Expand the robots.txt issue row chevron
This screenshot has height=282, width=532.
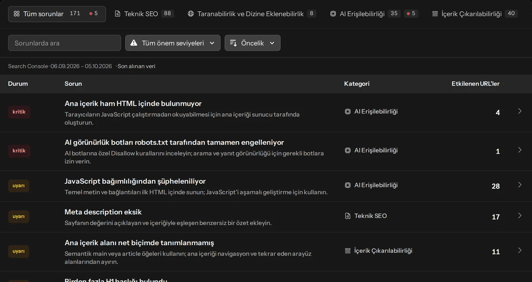(520, 150)
